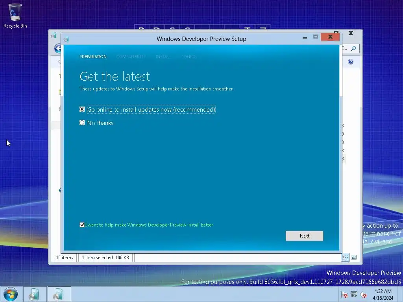Click the Next button in Setup
The height and width of the screenshot is (302, 403).
tap(304, 236)
